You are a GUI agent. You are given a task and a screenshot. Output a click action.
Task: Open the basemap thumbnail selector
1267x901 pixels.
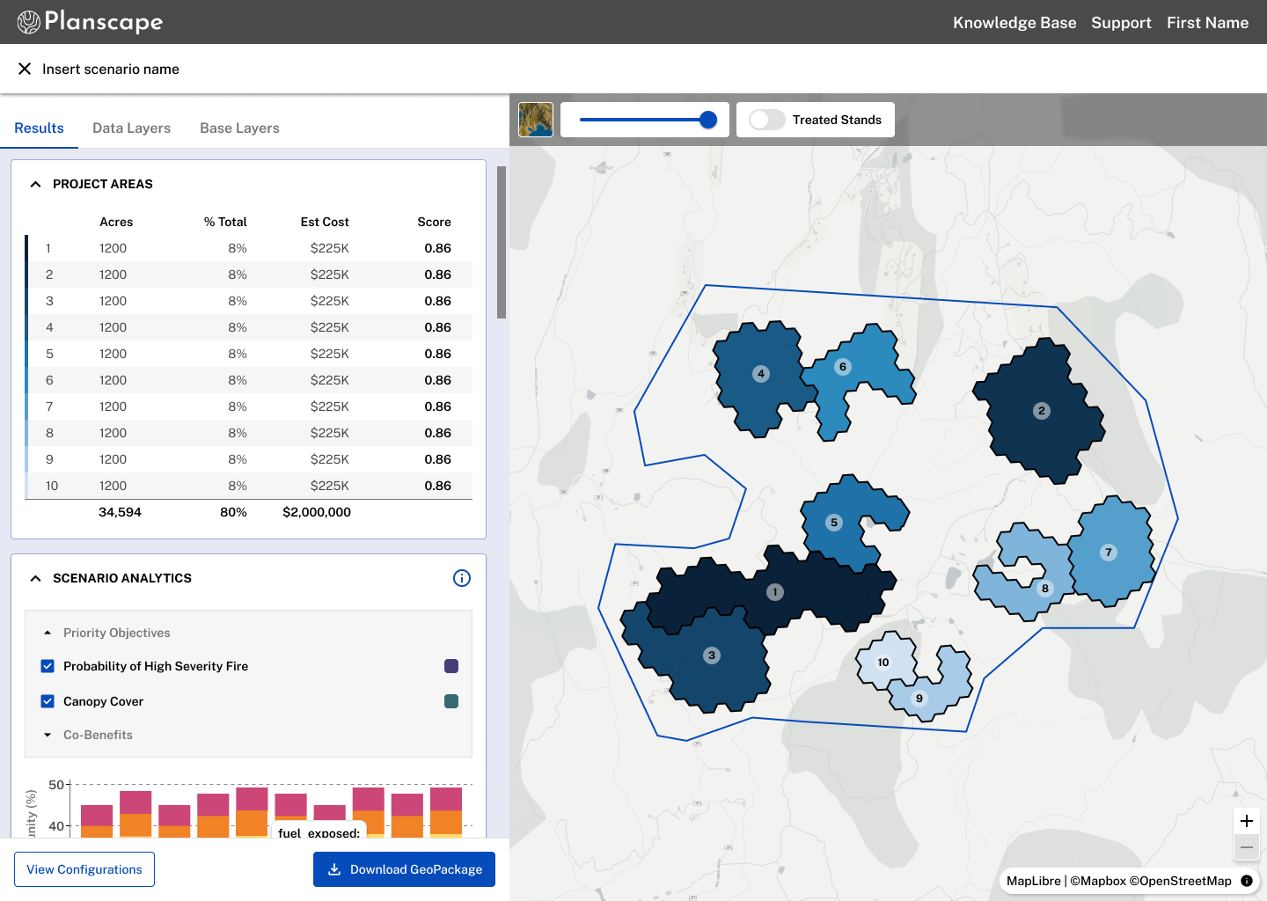point(536,120)
